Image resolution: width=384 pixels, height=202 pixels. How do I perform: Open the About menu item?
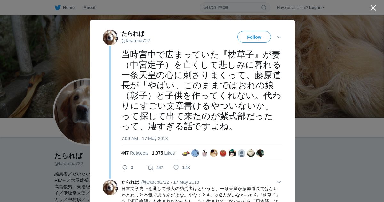pos(89,8)
